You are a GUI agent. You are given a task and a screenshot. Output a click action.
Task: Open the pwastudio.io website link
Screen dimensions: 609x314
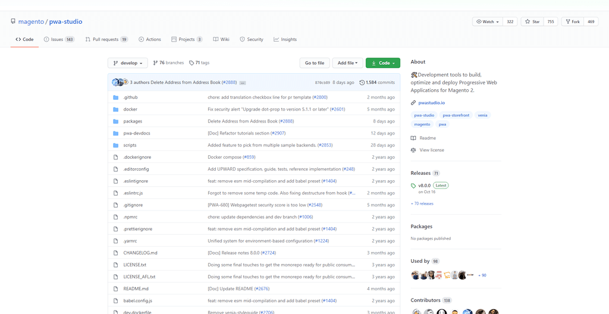pyautogui.click(x=432, y=103)
